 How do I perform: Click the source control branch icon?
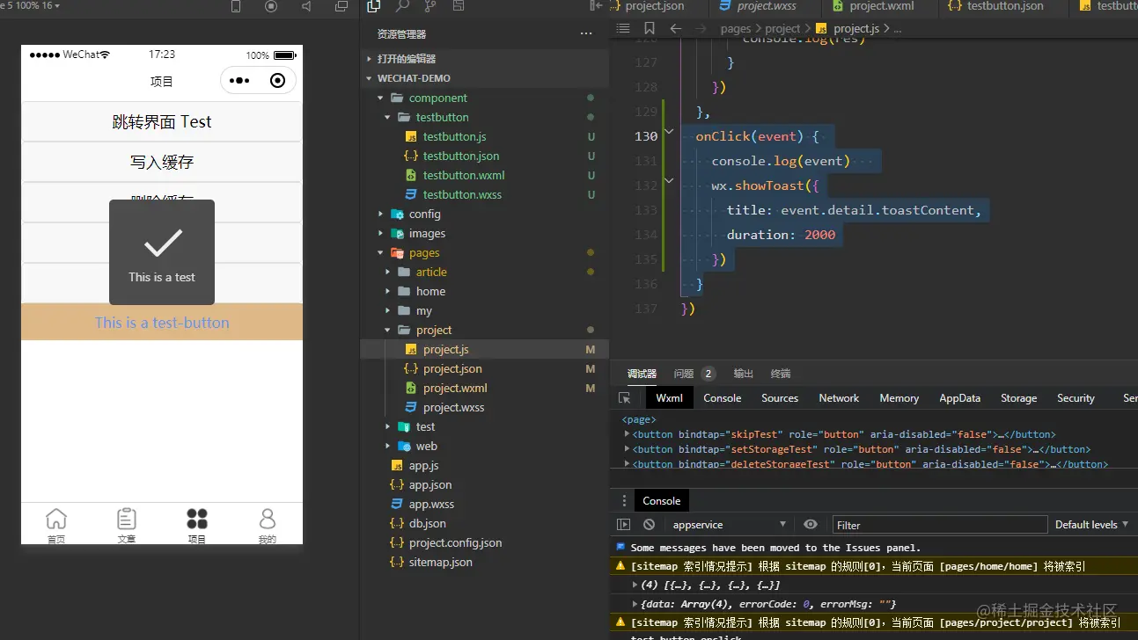point(430,6)
